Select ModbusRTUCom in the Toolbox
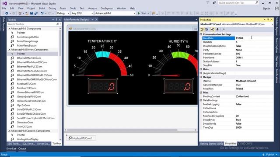Viewport: 280px width, 157px height. point(26,84)
